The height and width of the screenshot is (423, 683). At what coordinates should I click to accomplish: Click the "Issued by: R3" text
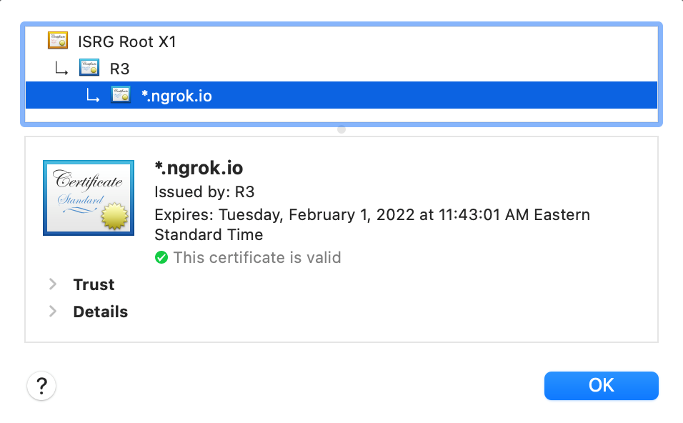pyautogui.click(x=204, y=191)
